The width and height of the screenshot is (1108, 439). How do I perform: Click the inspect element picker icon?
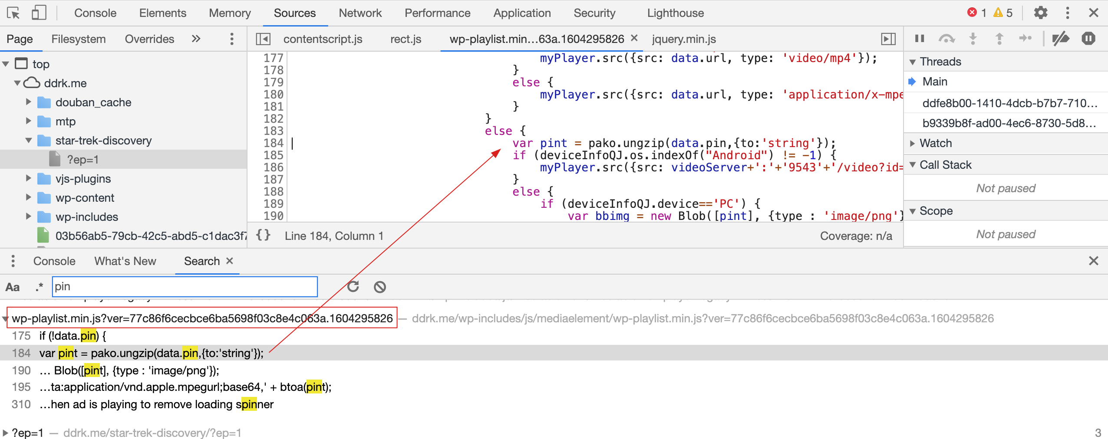(13, 13)
